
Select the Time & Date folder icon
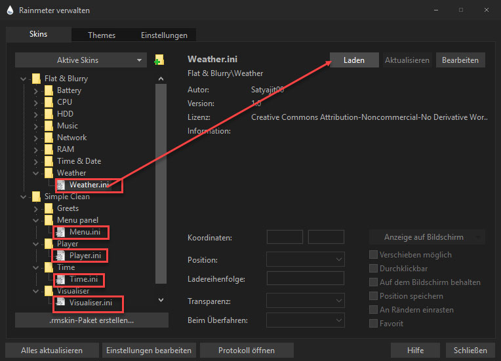click(49, 161)
